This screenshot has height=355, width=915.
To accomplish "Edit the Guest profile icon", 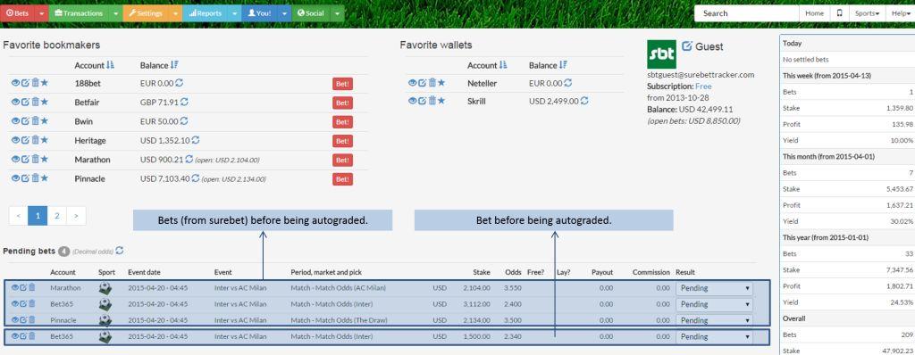I will click(687, 46).
